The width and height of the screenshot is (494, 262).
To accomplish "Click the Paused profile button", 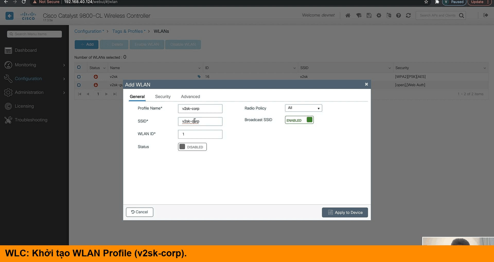I will (454, 2).
